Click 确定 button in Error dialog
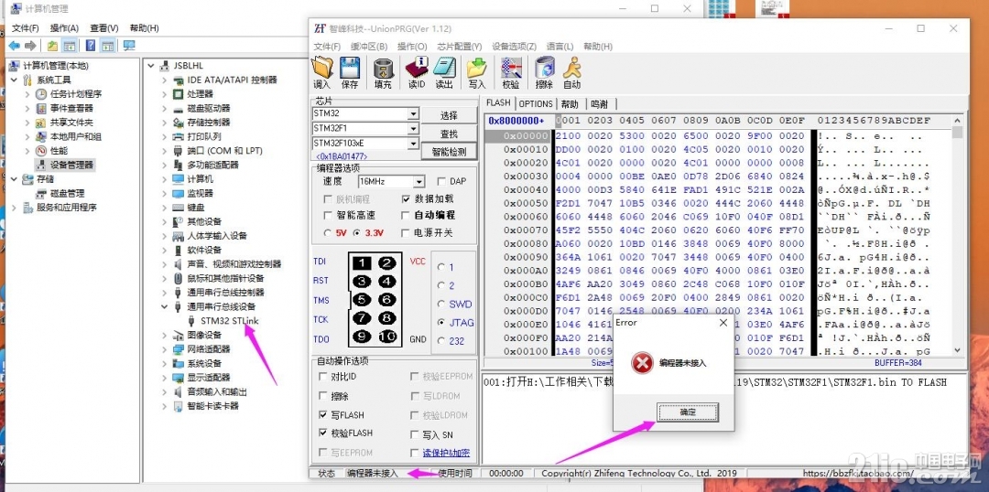Viewport: 989px width, 492px height. tap(688, 412)
